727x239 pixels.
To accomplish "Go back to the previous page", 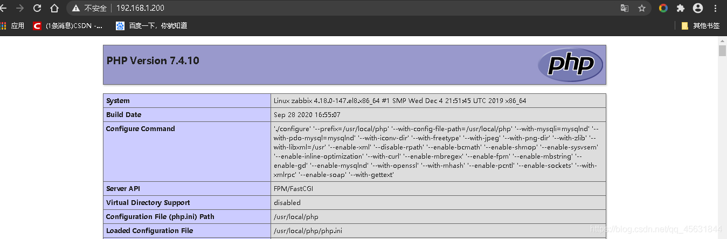I will pyautogui.click(x=4, y=8).
